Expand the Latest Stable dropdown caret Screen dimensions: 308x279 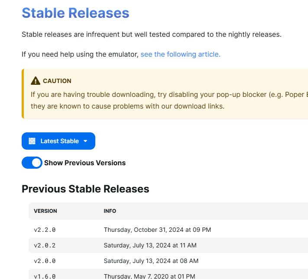click(85, 141)
